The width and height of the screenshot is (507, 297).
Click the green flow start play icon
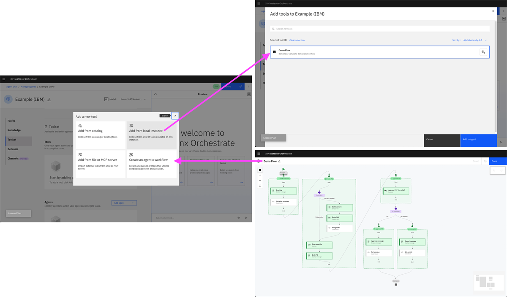click(283, 169)
